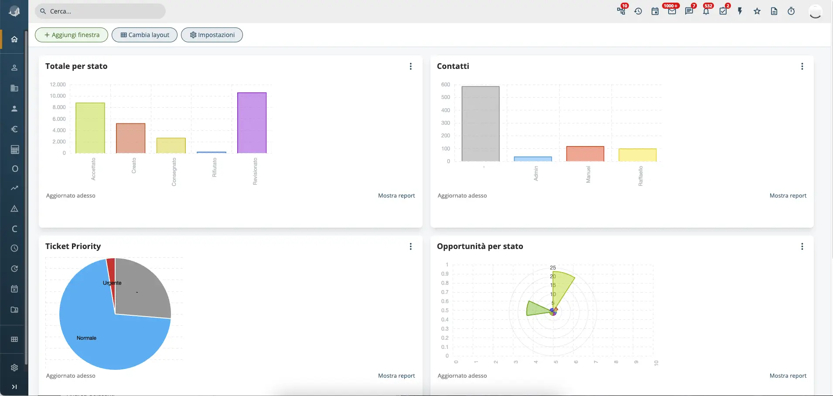Open the mail inbox icon
Viewport: 833px width, 396px height.
click(x=672, y=12)
